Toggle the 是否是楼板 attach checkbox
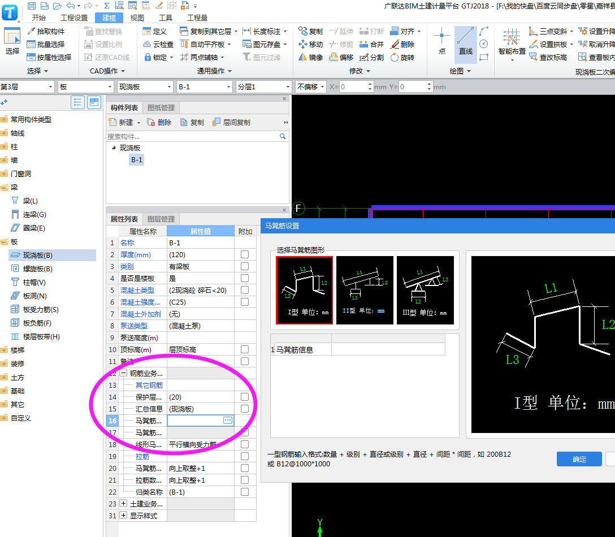 point(245,278)
